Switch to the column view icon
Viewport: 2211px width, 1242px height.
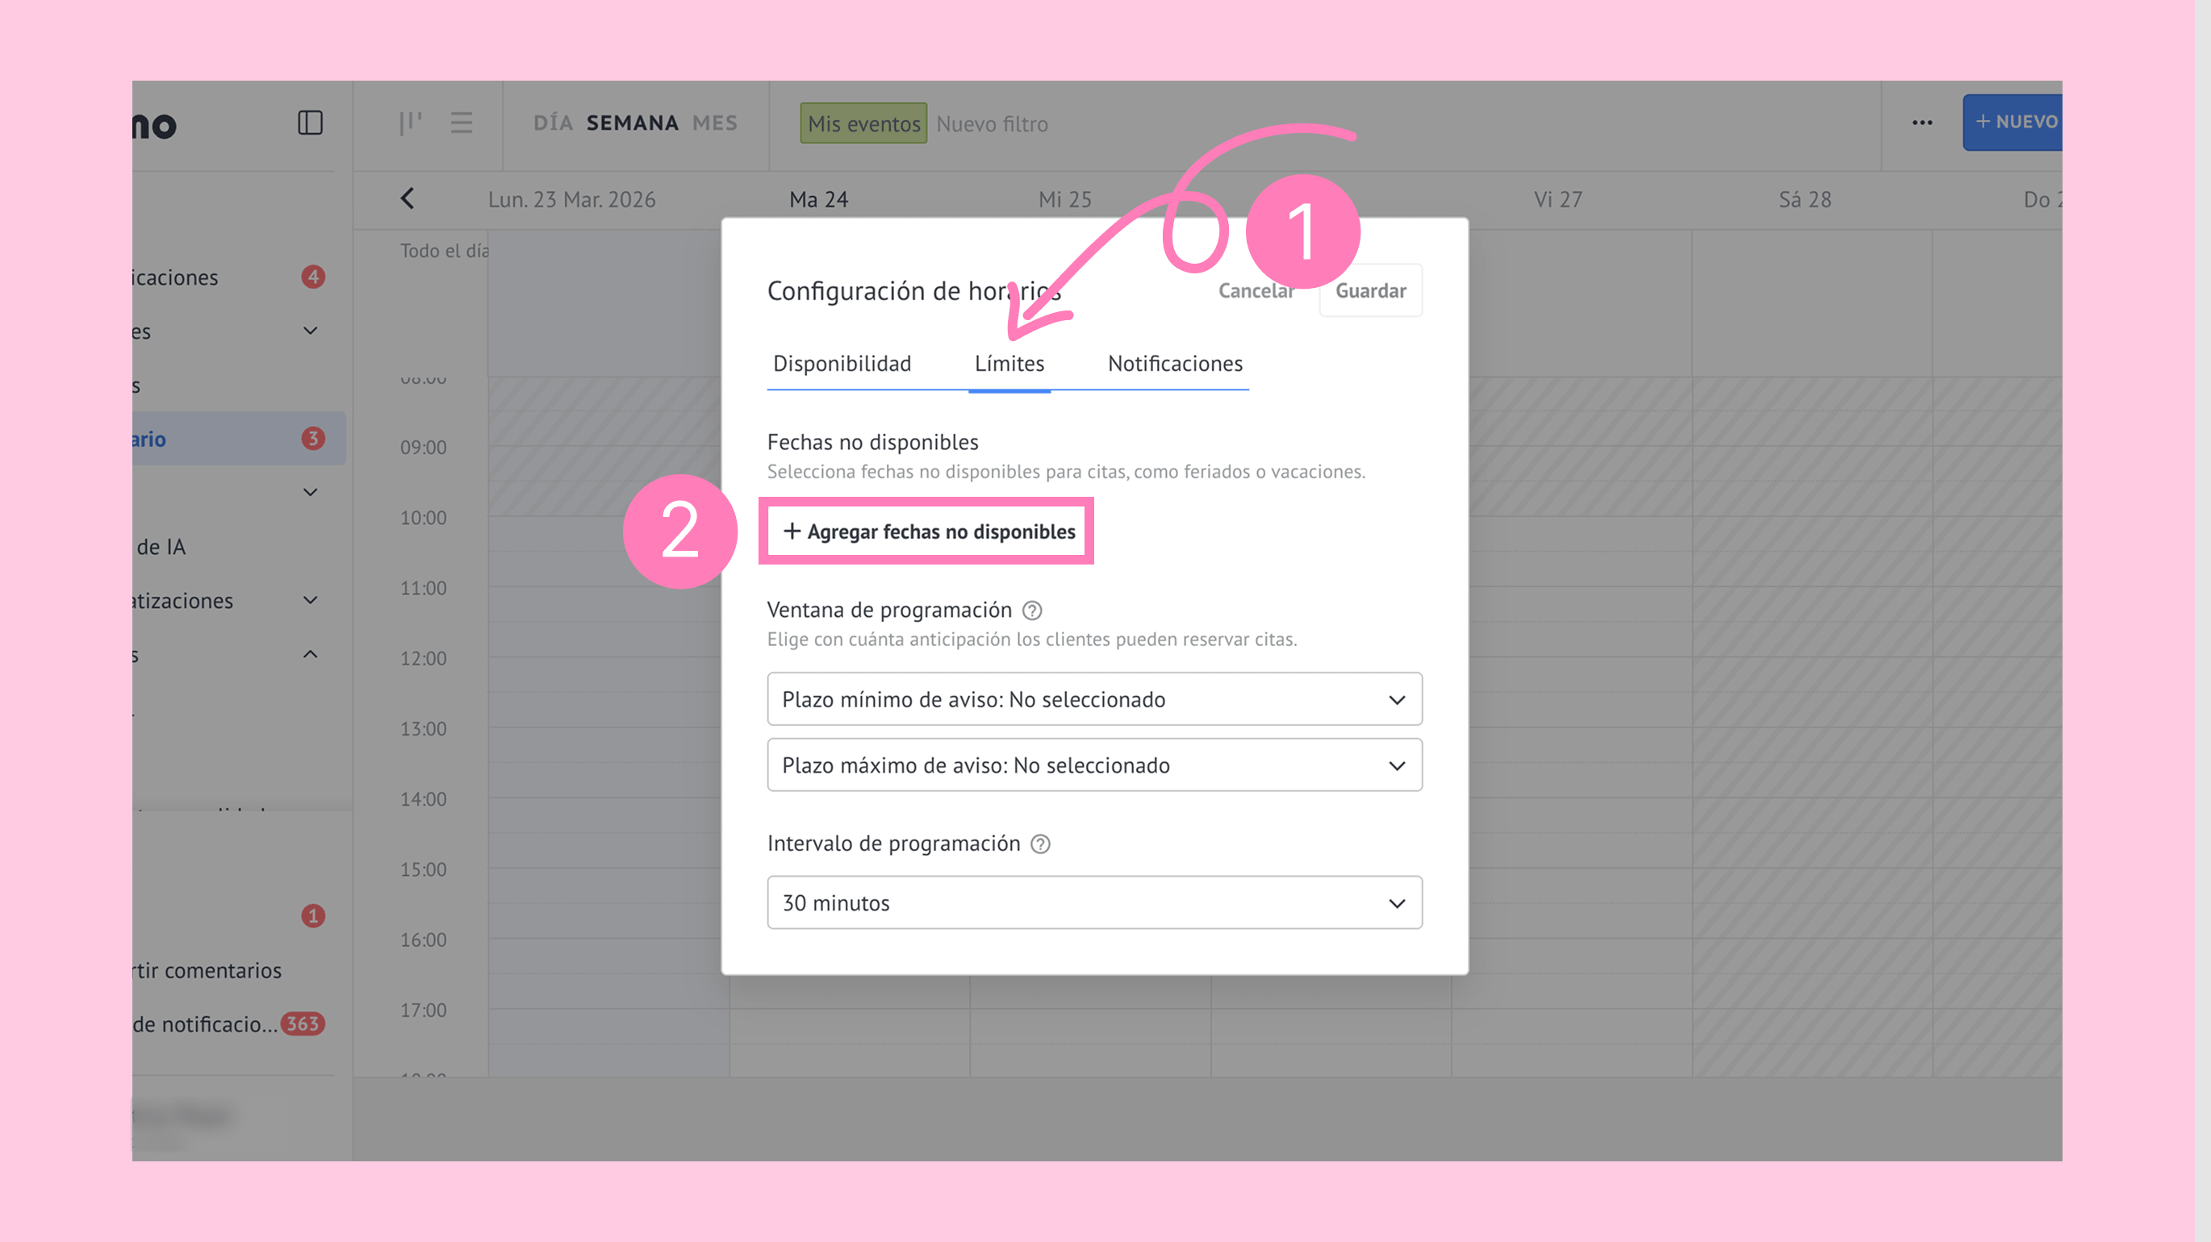(410, 123)
